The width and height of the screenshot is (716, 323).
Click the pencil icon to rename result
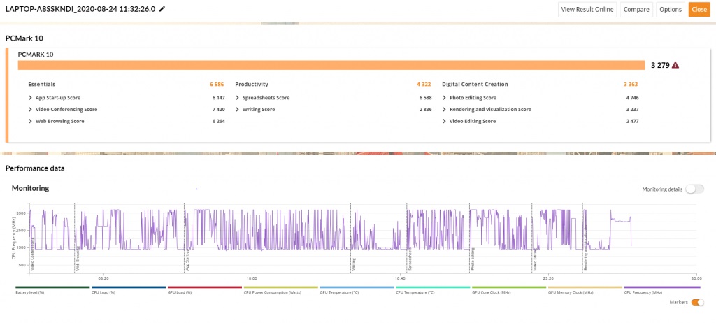coord(162,9)
